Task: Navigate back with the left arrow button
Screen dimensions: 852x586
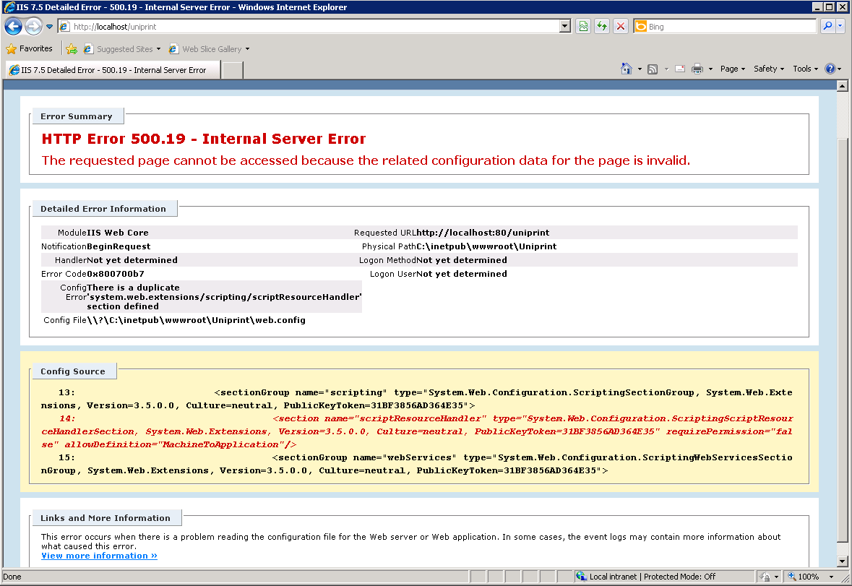Action: [12, 26]
